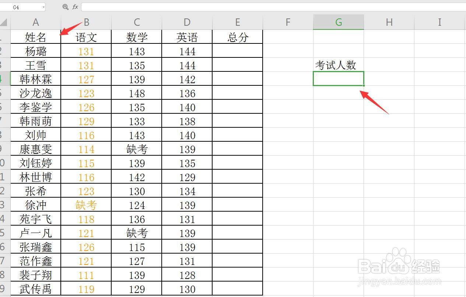Image resolution: width=466 pixels, height=297 pixels.
Task: Click 康惠雯's 数学 cell showing 缺考
Action: point(137,149)
